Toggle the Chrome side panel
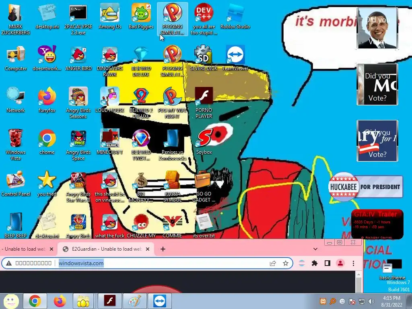This screenshot has height=309, width=412. point(328,263)
